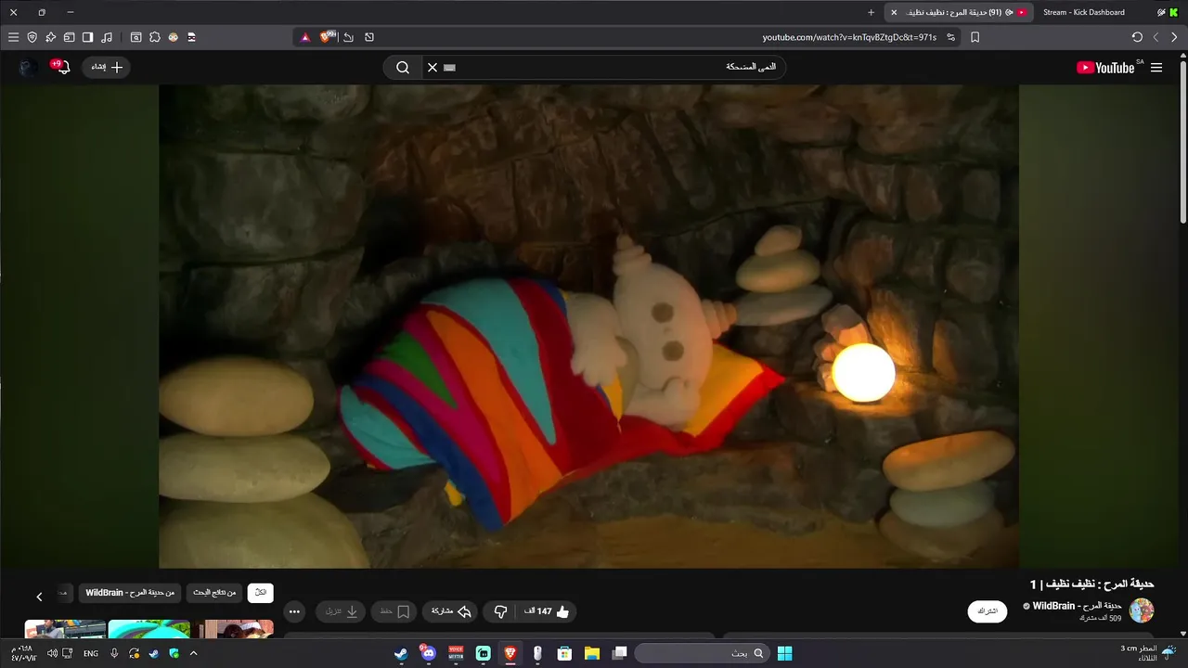The width and height of the screenshot is (1188, 668).
Task: Bookmark this page with bookmark icon
Action: [x=975, y=37]
